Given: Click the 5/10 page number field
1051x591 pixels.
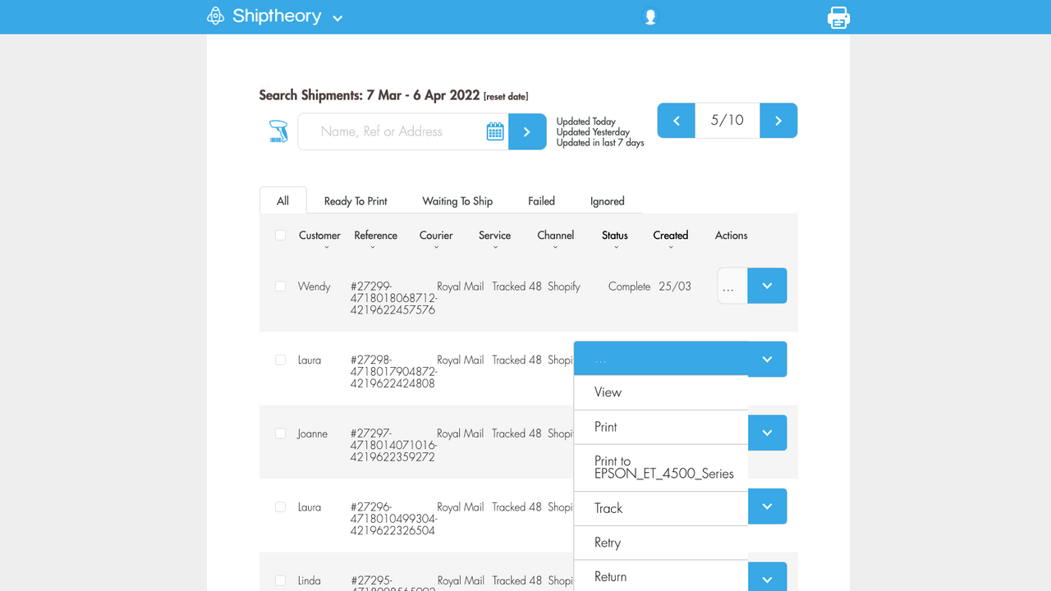Looking at the screenshot, I should 727,120.
